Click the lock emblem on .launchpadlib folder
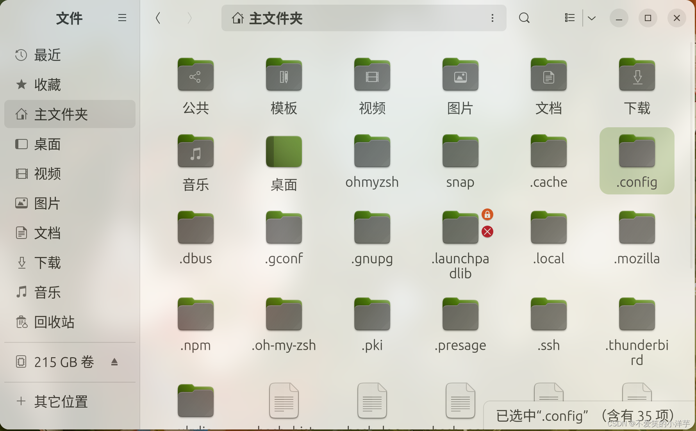 (x=487, y=214)
